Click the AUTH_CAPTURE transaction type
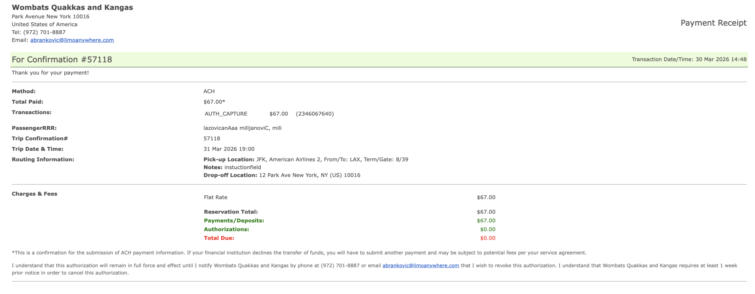 point(226,114)
